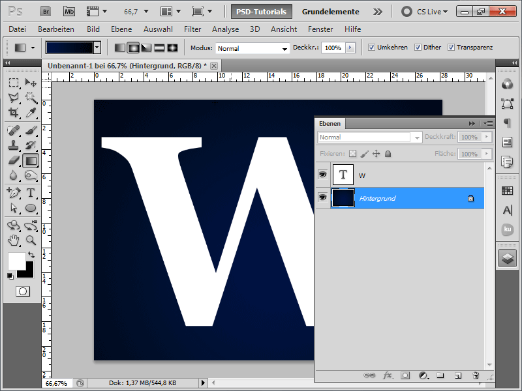This screenshot has width=522, height=391.
Task: Open the Deckkr. opacity slider arrow
Action: [350, 48]
